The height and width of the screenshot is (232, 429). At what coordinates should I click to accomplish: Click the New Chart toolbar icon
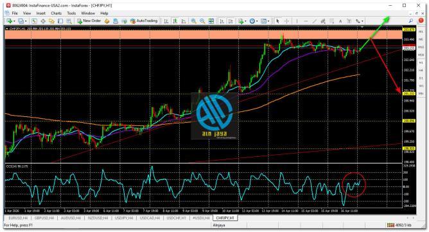(x=9, y=21)
